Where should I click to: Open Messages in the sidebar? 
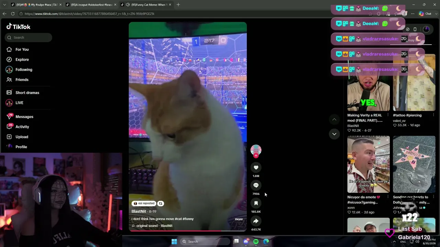pyautogui.click(x=24, y=117)
